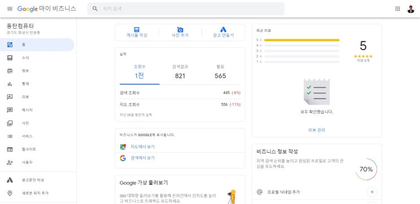The width and height of the screenshot is (420, 204).
Task: Open 웹사이트 website icon in sidebar
Action: tap(10, 149)
